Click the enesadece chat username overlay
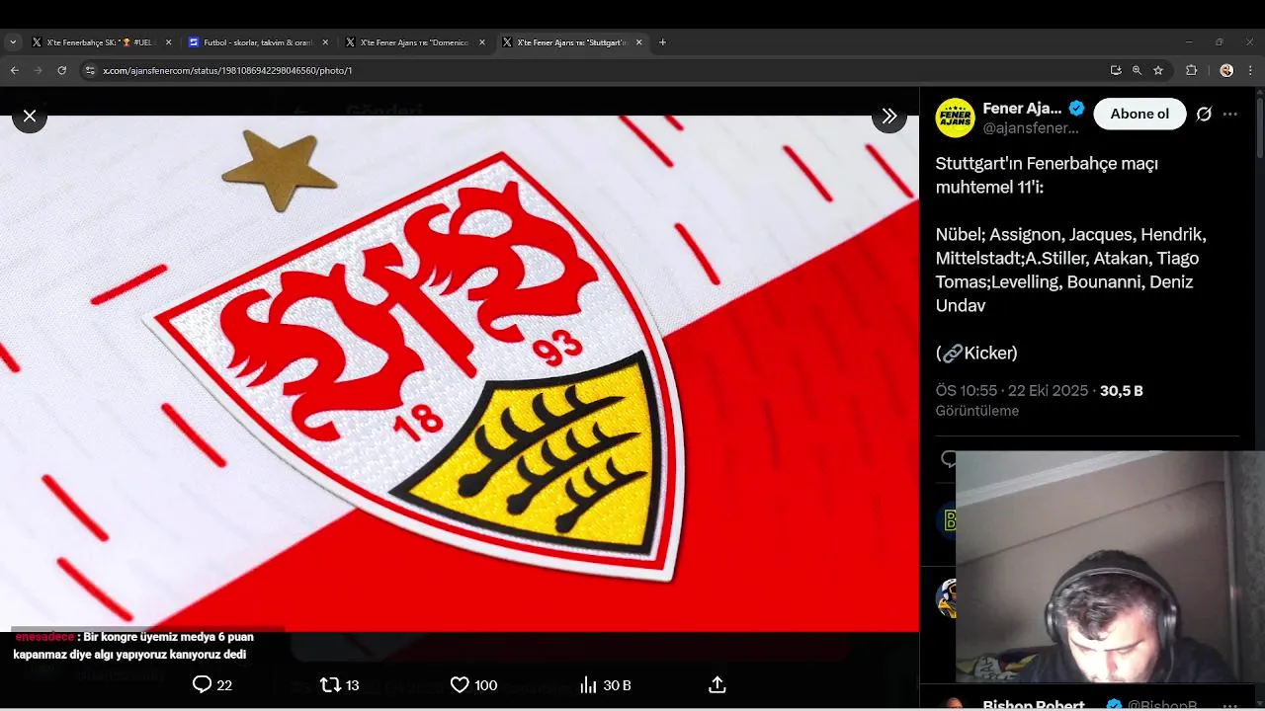1265x711 pixels. 43,637
